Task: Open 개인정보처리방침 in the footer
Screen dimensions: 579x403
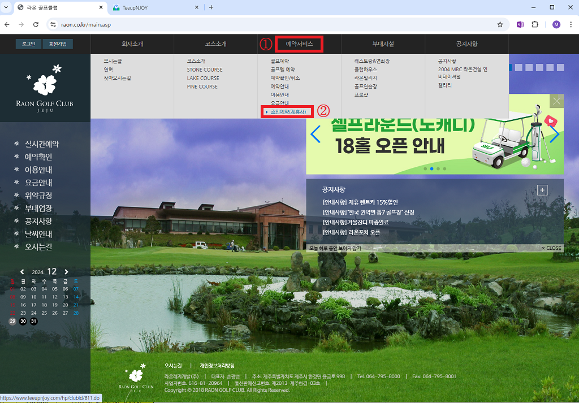Action: [217, 366]
